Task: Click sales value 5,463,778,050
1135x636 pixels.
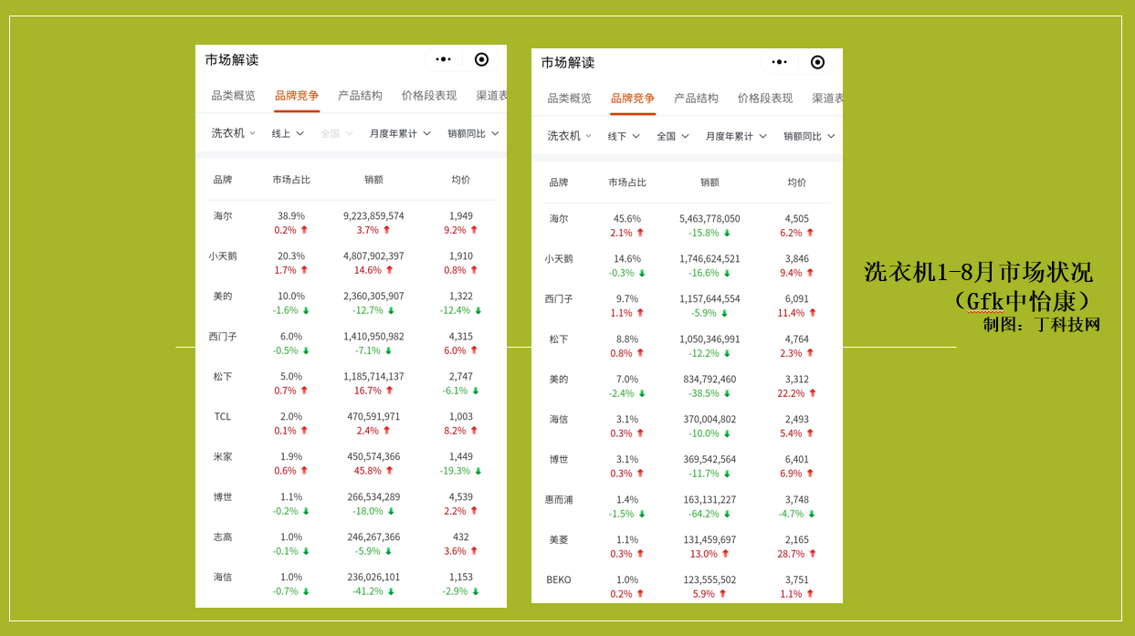Action: pyautogui.click(x=709, y=219)
